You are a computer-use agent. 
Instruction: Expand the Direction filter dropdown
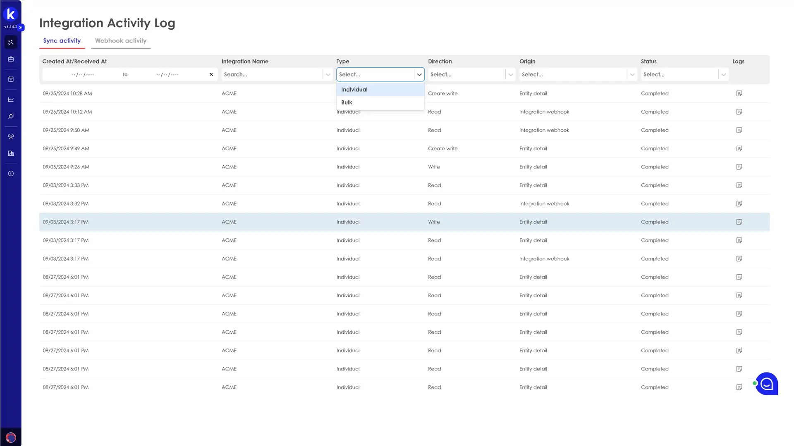(x=510, y=74)
